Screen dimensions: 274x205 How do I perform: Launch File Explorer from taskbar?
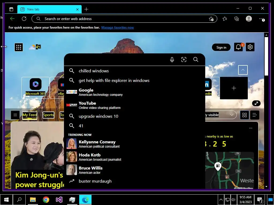coord(33,200)
